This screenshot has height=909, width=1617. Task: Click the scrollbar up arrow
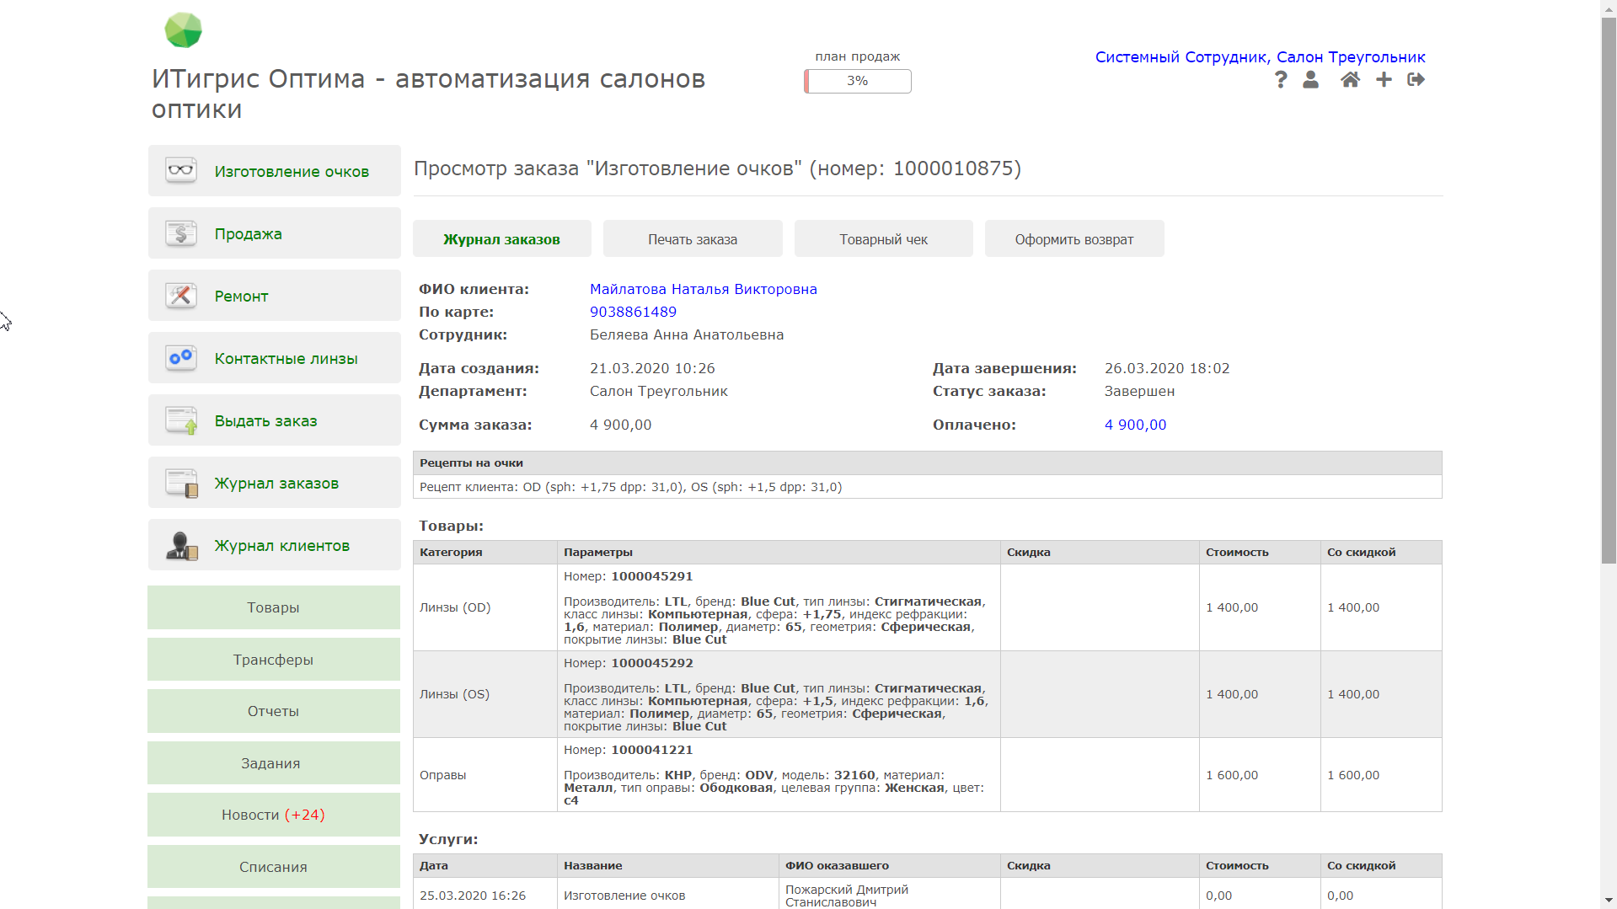[1609, 8]
